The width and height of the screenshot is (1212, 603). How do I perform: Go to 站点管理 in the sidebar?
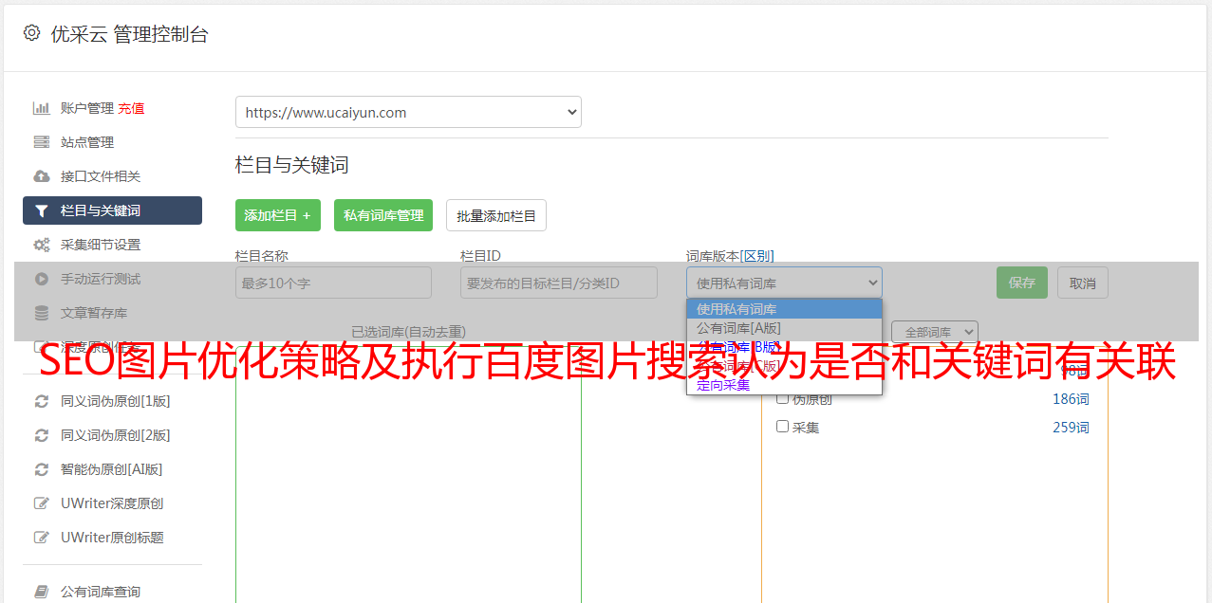point(87,142)
